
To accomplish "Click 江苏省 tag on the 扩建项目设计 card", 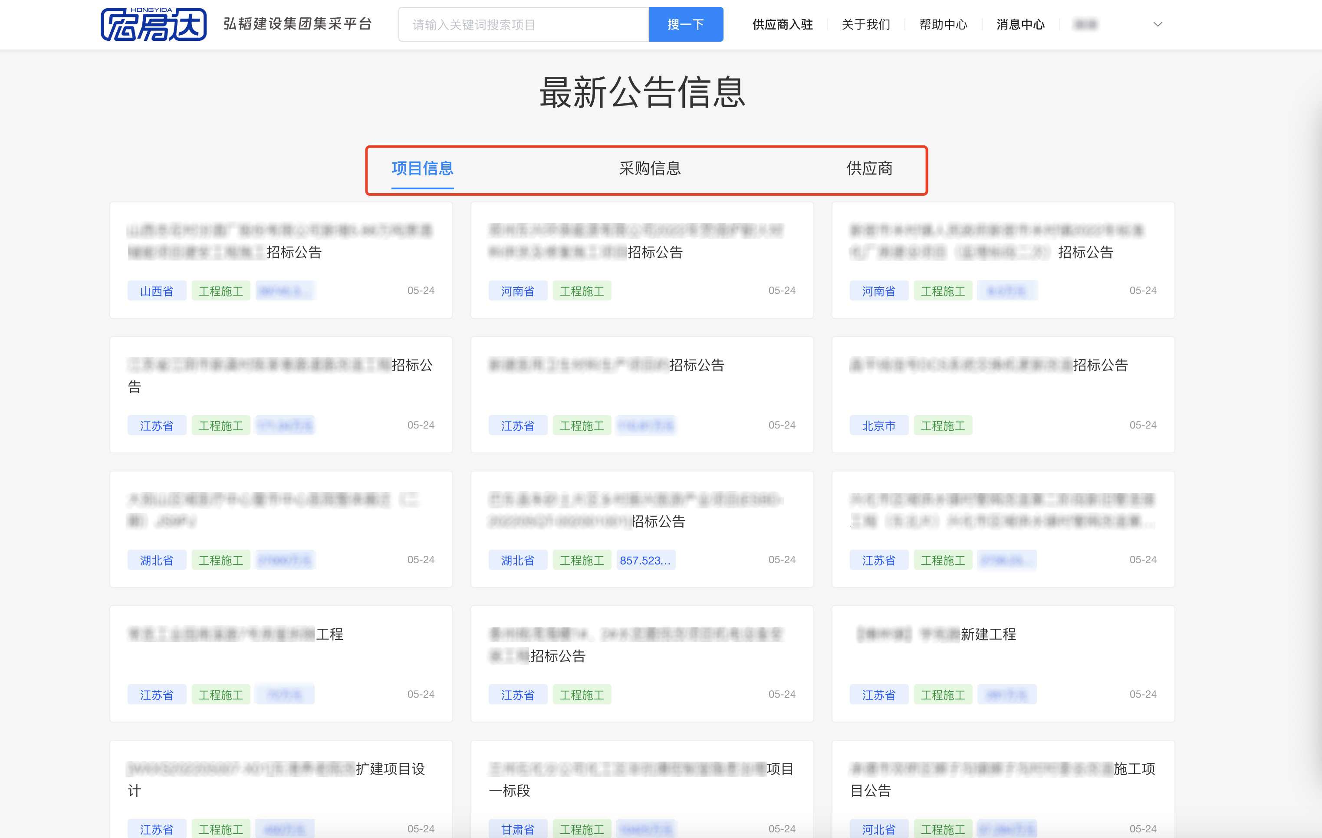I will coord(157,828).
